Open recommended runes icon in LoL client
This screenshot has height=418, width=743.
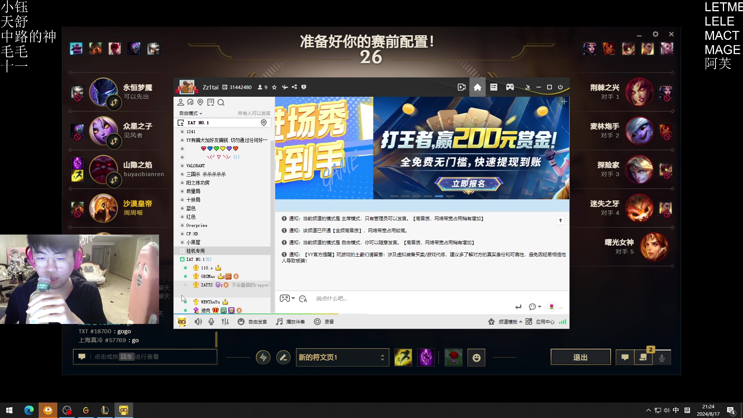tap(263, 358)
